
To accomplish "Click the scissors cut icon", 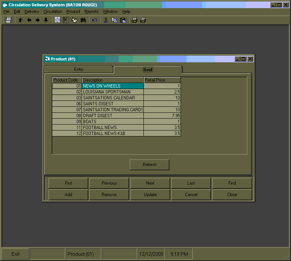I will click(106, 20).
